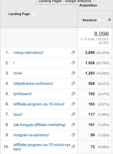Select the Acquisition column group header
This screenshot has width=113, height=154.
click(x=88, y=5)
